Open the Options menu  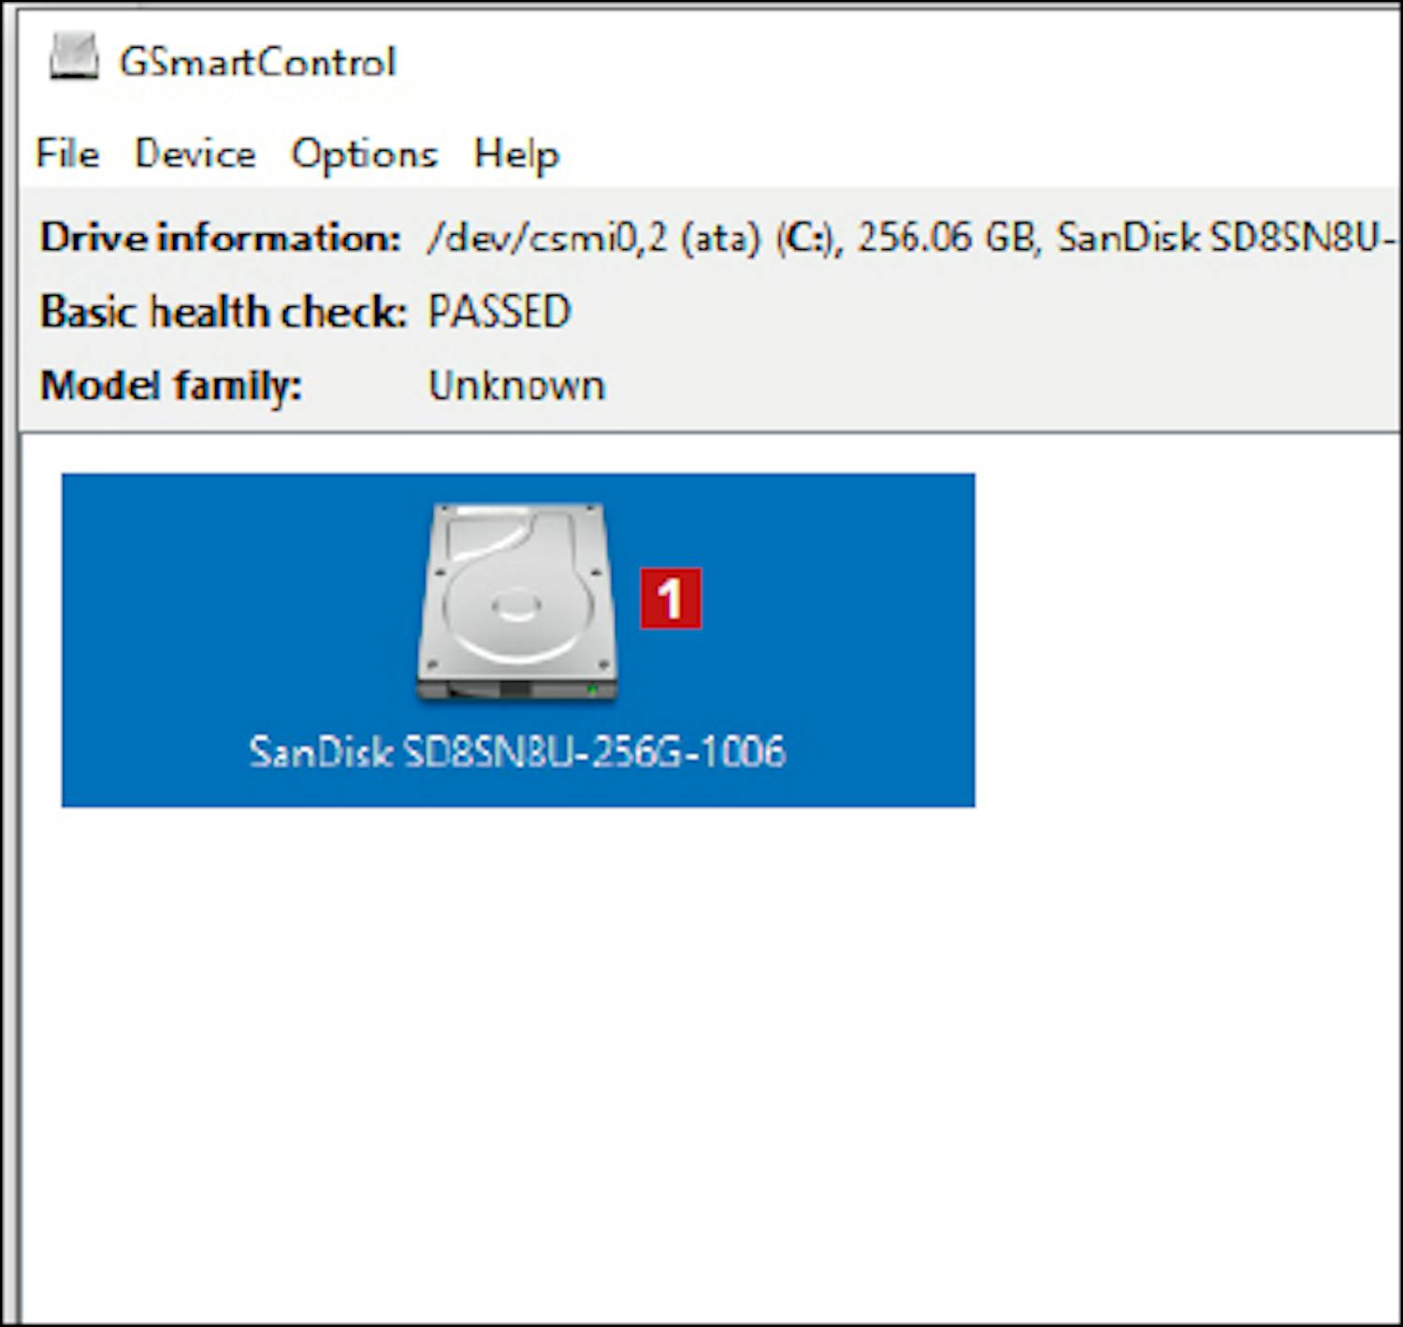point(364,154)
